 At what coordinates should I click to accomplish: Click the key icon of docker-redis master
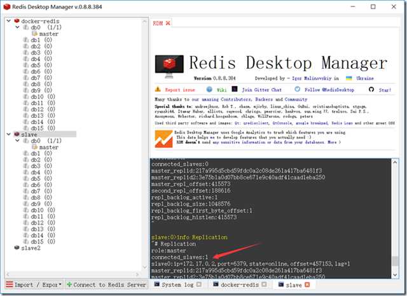(35, 33)
